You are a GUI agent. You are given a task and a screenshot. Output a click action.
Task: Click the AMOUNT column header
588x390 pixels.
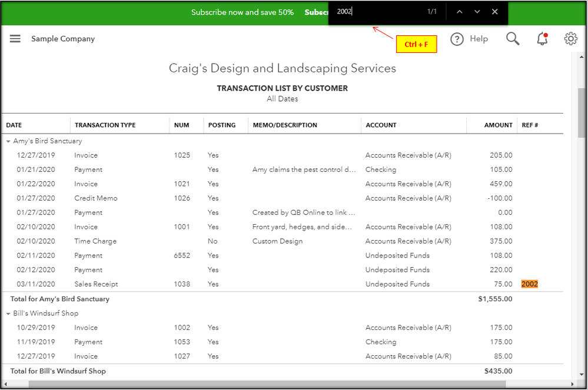[x=498, y=125]
